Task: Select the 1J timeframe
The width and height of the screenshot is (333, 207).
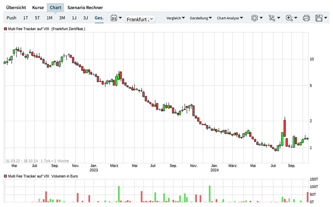Action: tap(74, 18)
